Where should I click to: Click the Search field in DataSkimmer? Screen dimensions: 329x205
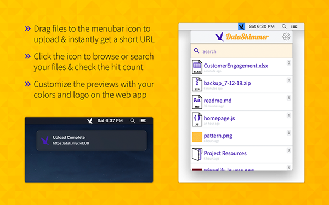241,51
